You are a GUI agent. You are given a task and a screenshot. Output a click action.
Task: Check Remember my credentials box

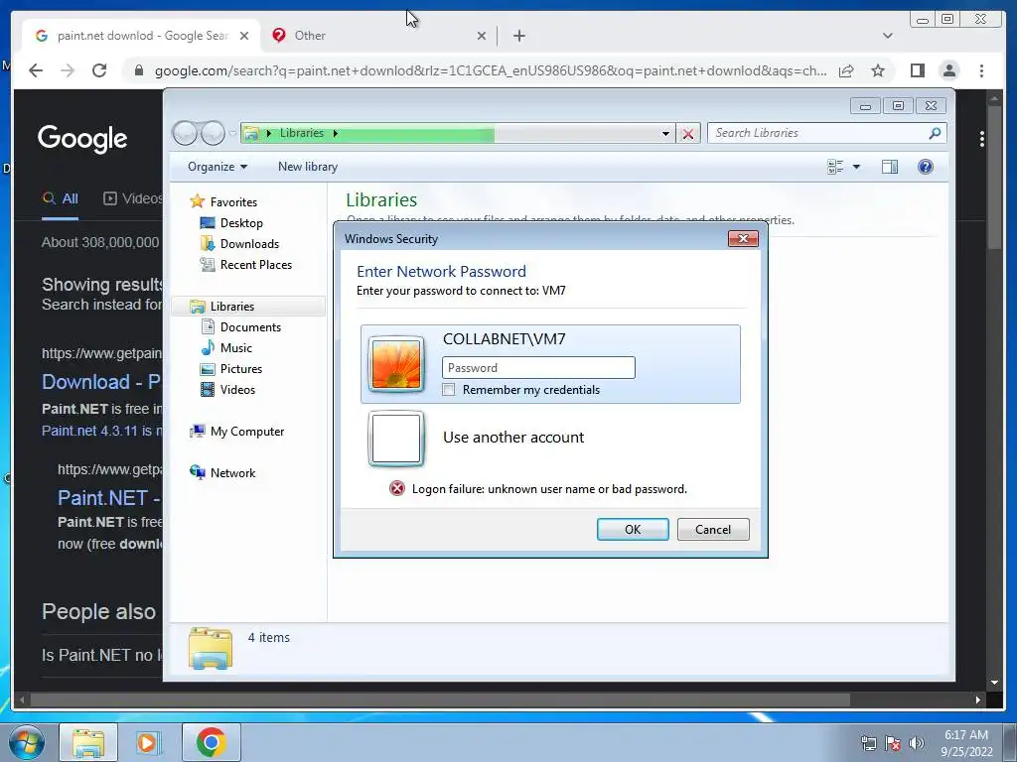point(448,390)
